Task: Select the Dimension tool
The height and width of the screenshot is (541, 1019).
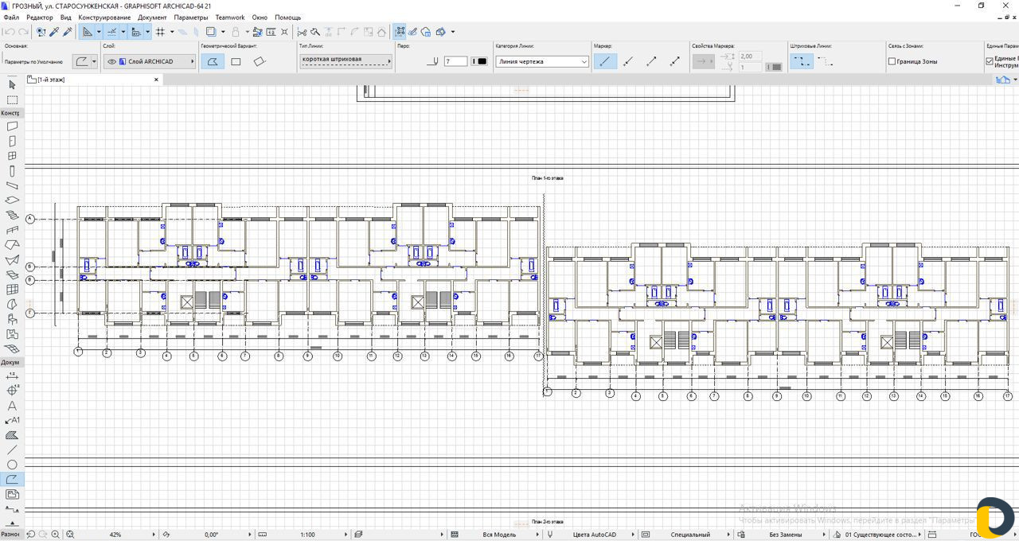Action: (12, 376)
